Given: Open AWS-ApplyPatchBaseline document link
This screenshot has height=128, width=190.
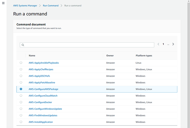Looking at the screenshot, I should pyautogui.click(x=42, y=83).
